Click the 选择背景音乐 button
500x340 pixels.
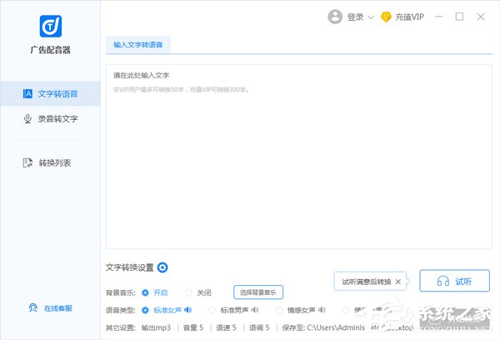click(x=258, y=292)
